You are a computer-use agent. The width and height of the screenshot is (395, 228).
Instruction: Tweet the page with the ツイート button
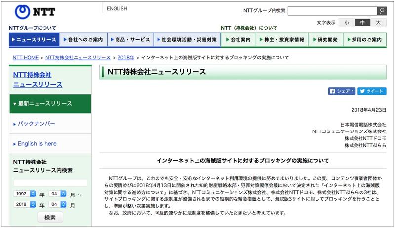(x=372, y=91)
